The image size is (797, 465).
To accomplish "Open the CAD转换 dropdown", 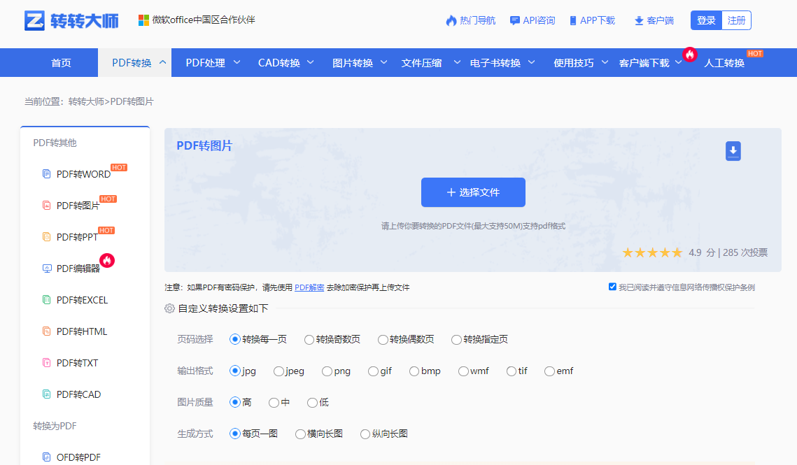I will tap(279, 62).
